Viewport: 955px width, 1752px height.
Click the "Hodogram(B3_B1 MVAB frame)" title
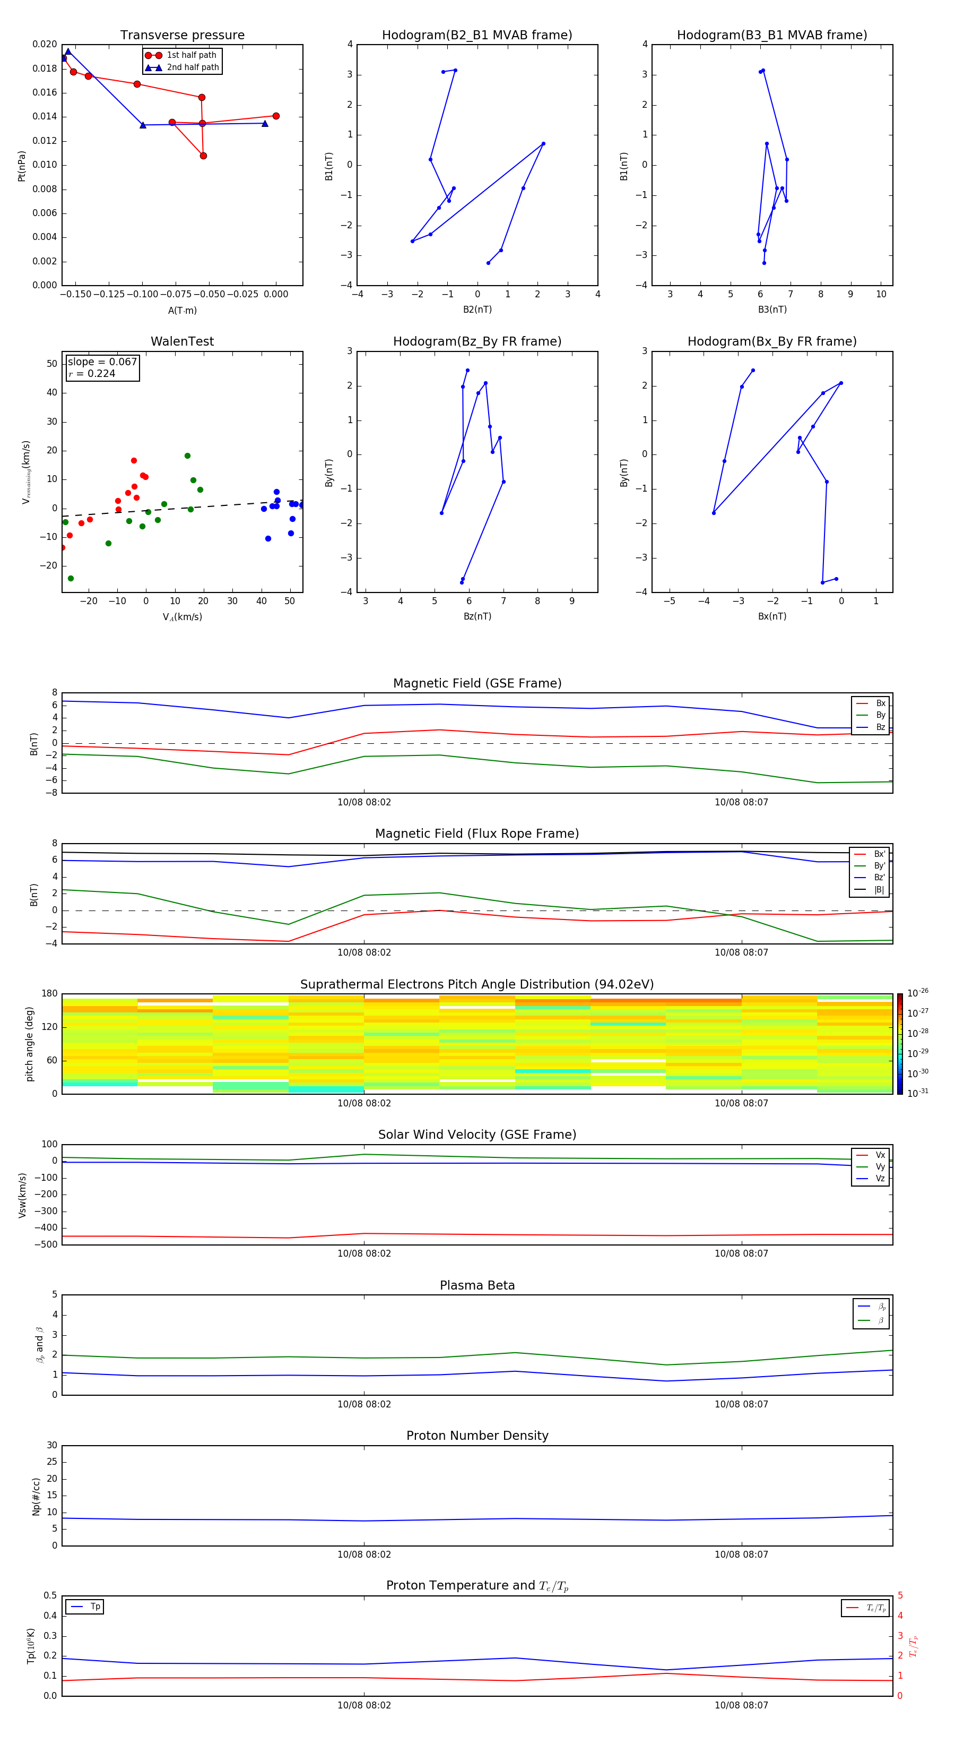click(x=772, y=35)
